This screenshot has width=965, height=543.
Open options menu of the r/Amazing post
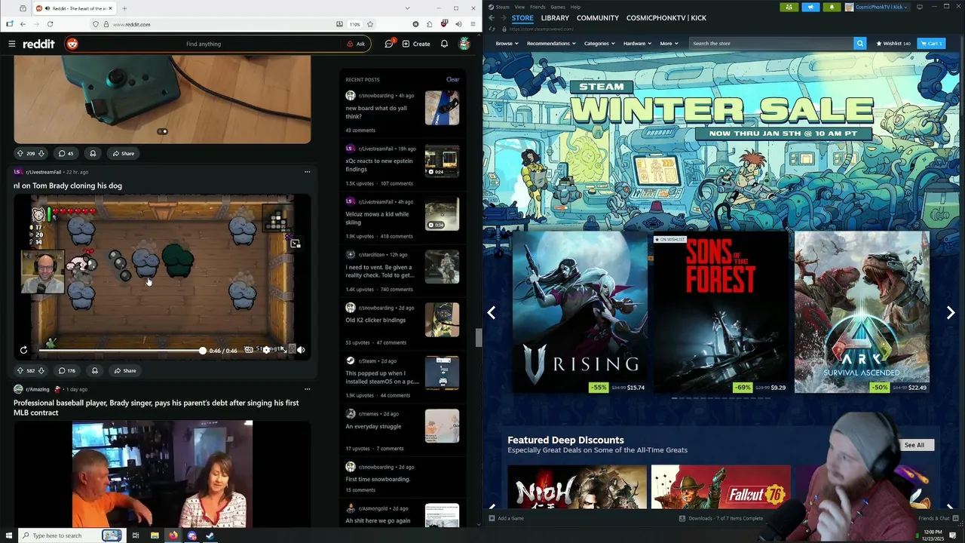[x=307, y=389]
